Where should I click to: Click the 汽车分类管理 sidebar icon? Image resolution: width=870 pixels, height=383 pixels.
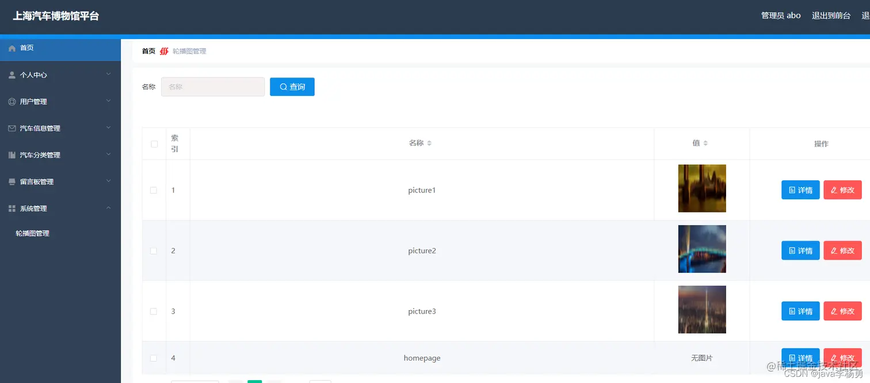click(12, 155)
